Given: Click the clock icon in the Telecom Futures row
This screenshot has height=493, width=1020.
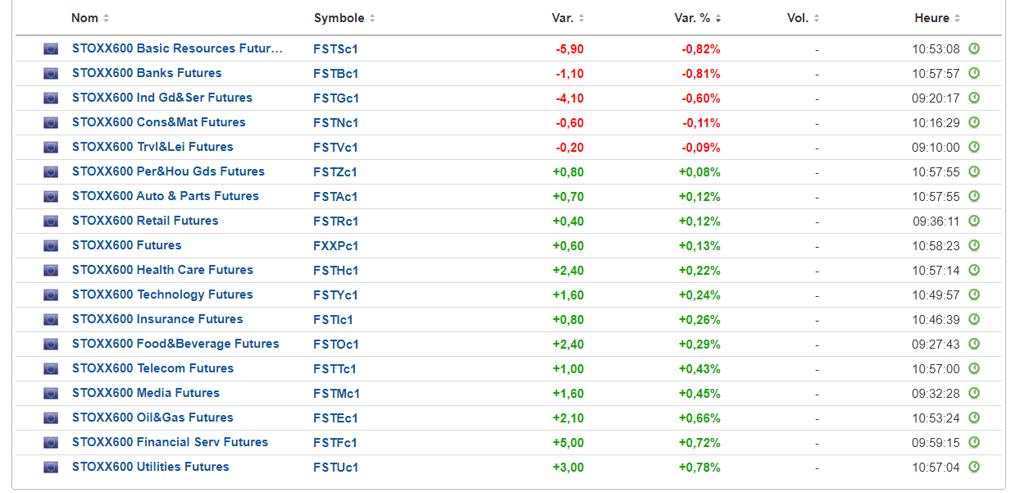Looking at the screenshot, I should click(x=974, y=369).
